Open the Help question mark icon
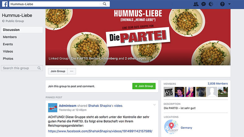The width and height of the screenshot is (244, 137). tap(222, 4)
